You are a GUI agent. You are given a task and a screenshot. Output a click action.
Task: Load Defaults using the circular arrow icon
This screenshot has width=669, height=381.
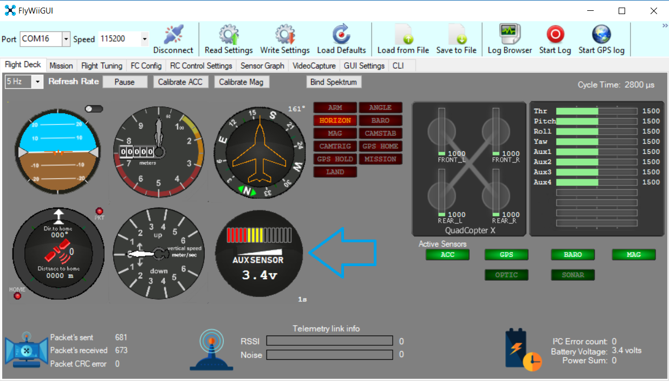341,34
